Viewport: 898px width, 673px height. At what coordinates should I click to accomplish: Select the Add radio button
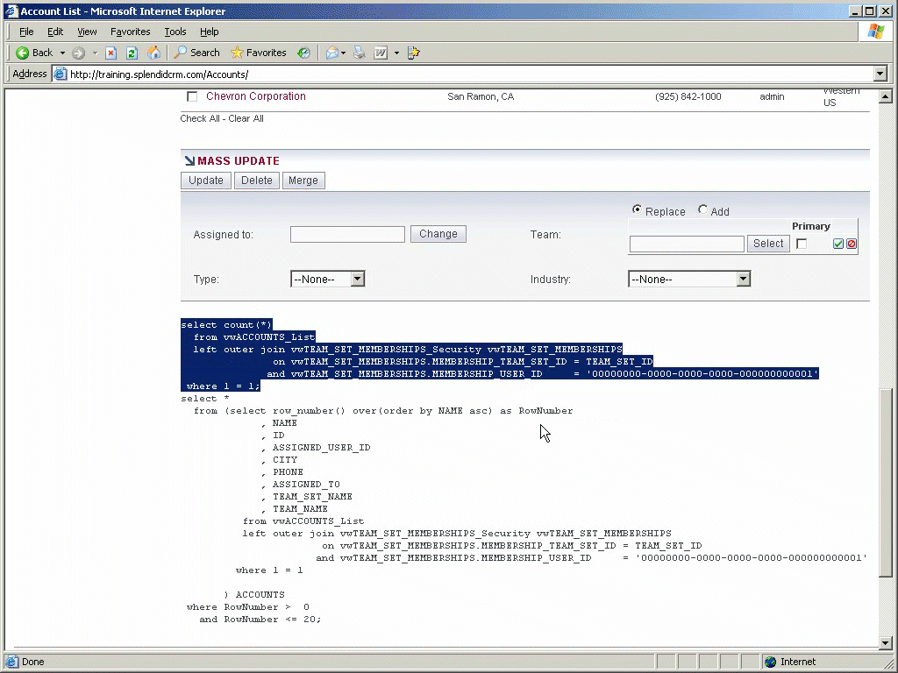coord(703,210)
